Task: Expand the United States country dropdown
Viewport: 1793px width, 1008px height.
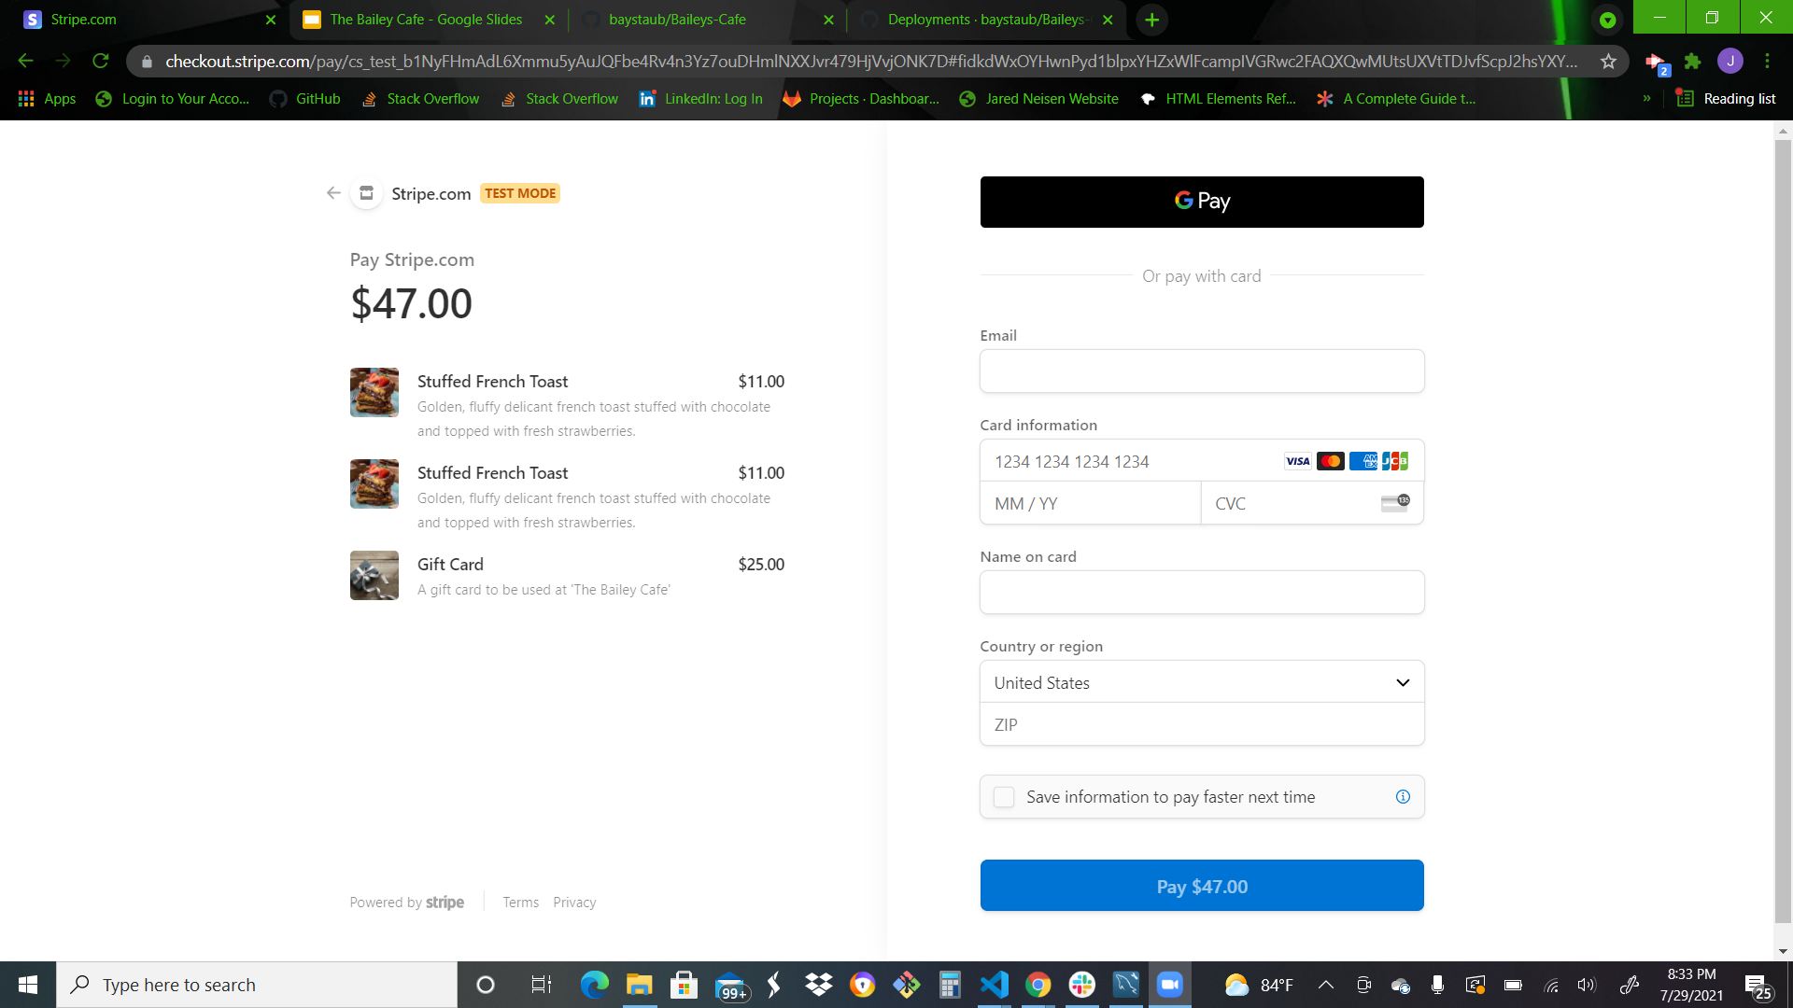Action: (x=1201, y=682)
